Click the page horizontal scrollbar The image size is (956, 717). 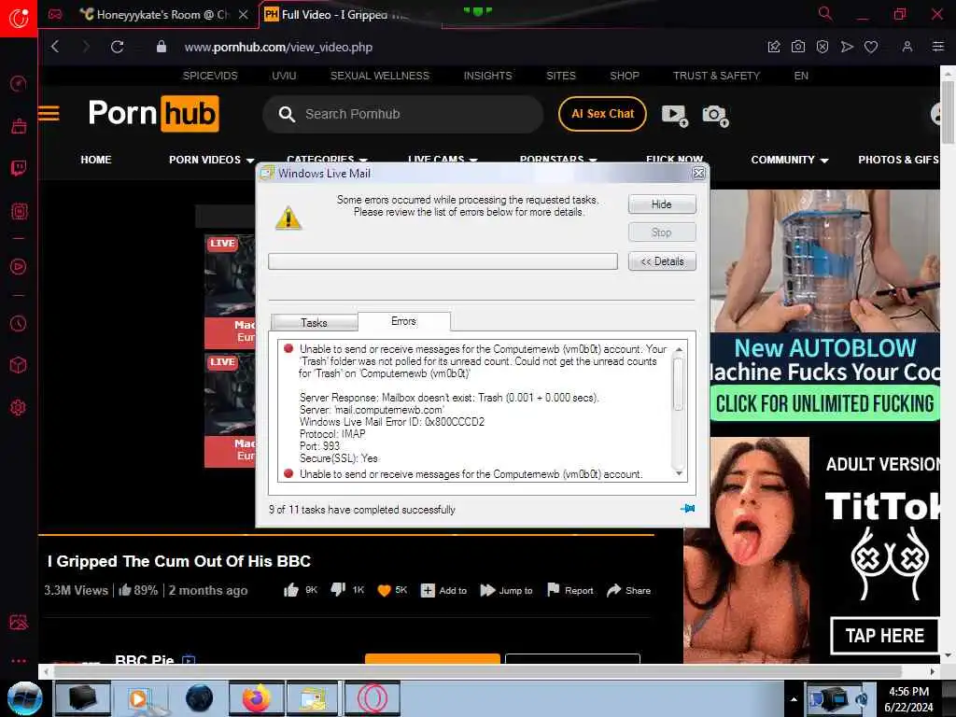pos(478,671)
